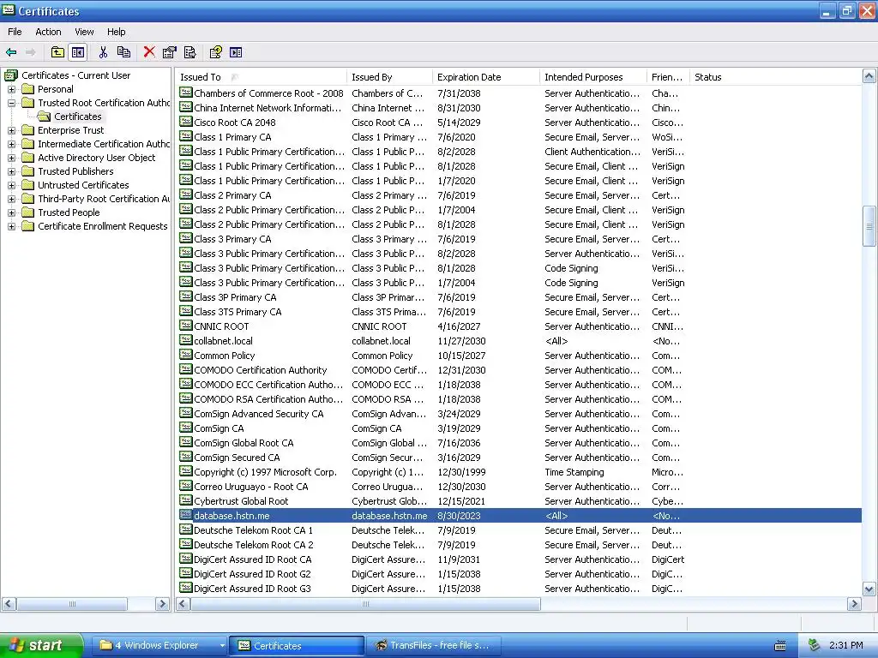
Task: Collapse Trusted Root Certification Authorities node
Action: click(x=11, y=103)
